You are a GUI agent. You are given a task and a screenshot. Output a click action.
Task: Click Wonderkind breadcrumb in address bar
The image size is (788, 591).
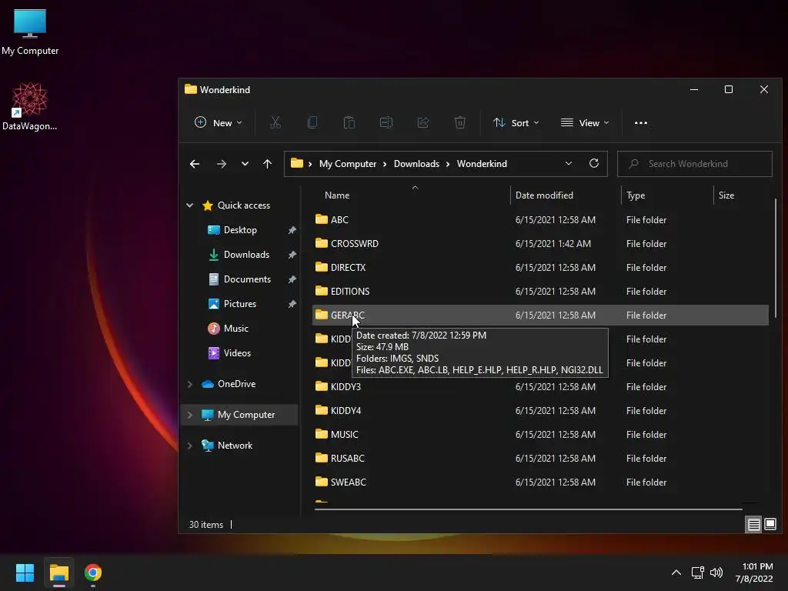tap(482, 164)
